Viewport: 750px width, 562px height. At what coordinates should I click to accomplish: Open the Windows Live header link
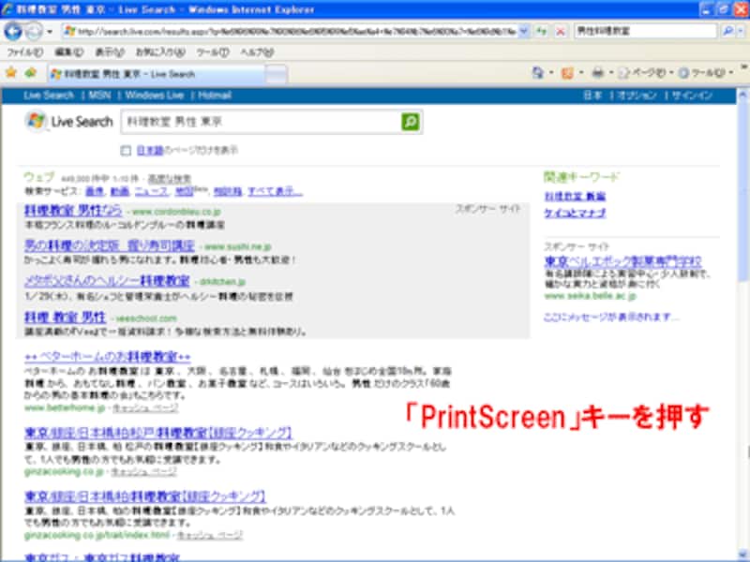pos(155,96)
